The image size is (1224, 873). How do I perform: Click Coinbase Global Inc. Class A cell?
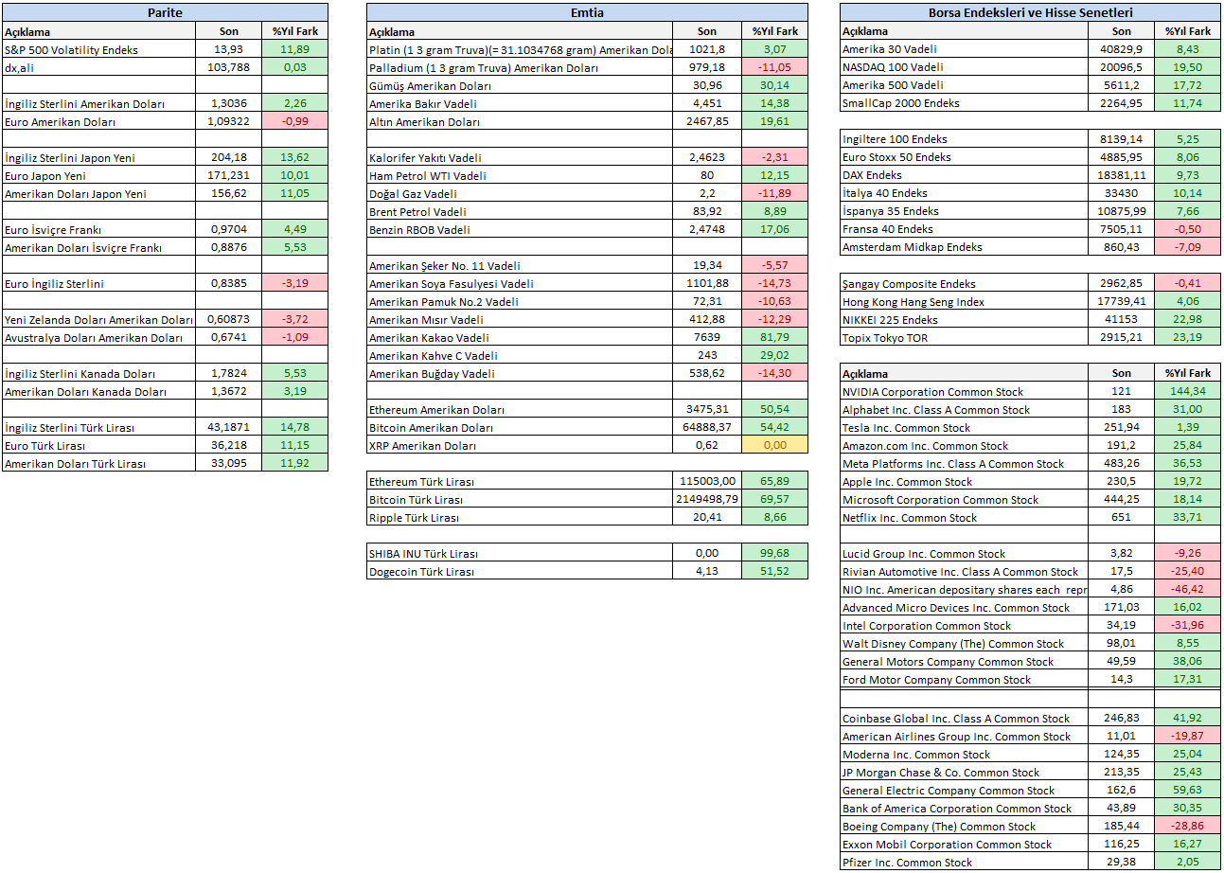coord(964,718)
